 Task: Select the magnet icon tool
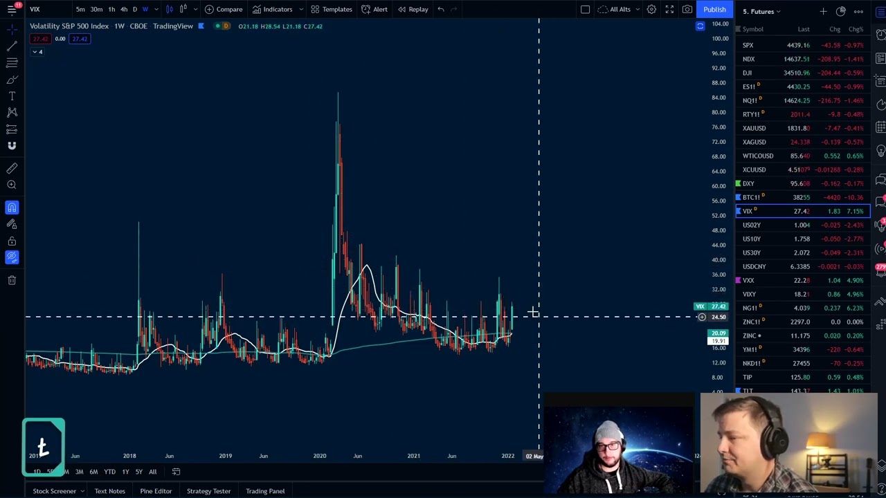tap(12, 146)
